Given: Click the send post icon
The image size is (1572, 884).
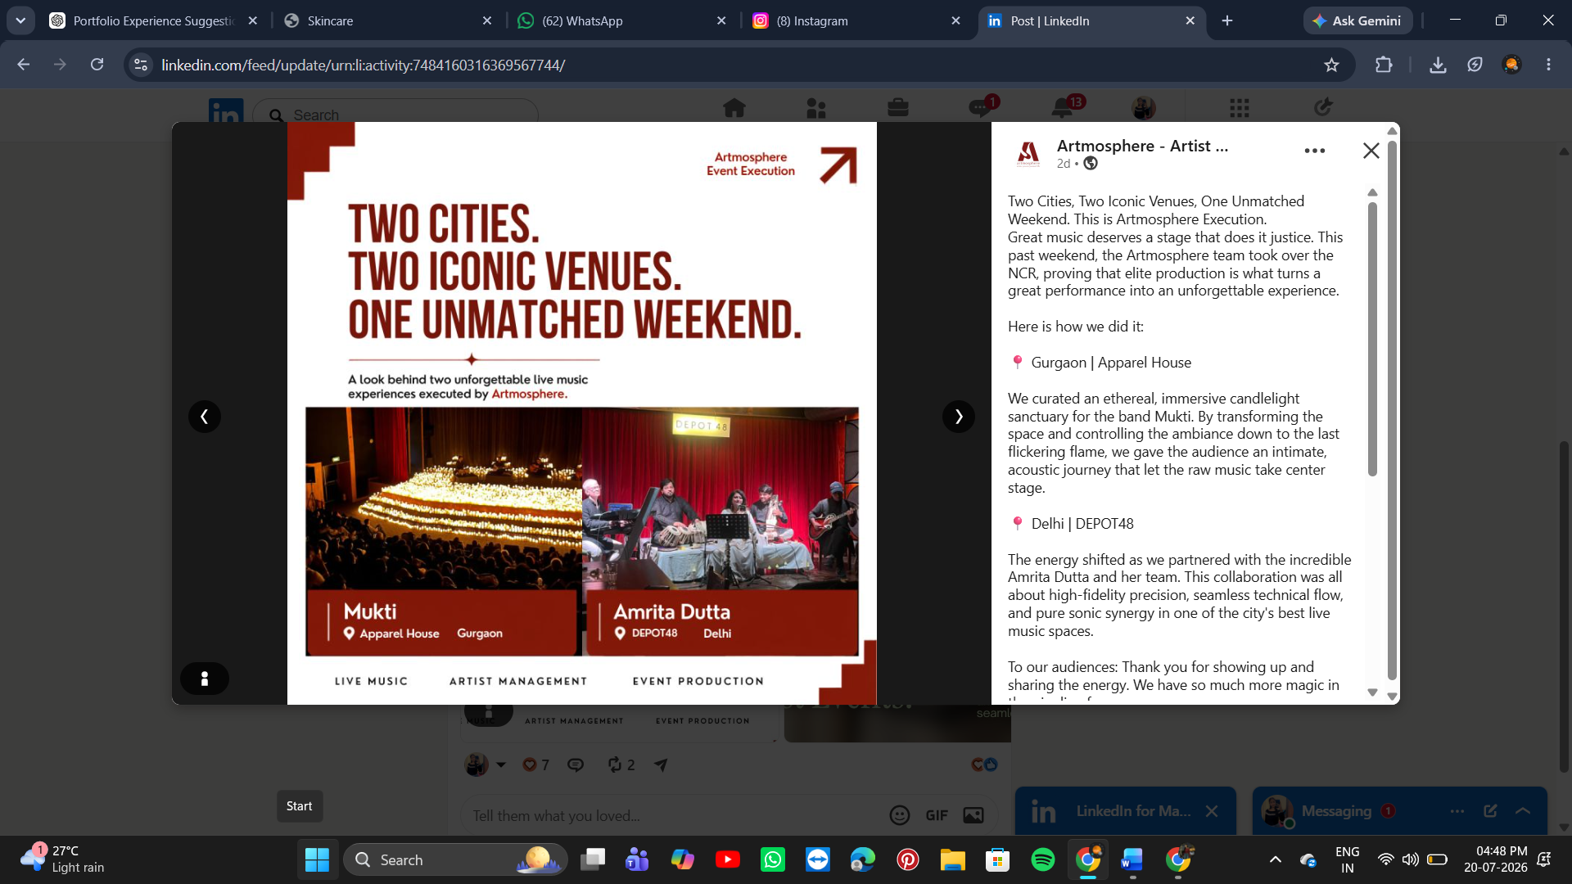Looking at the screenshot, I should coord(661,765).
